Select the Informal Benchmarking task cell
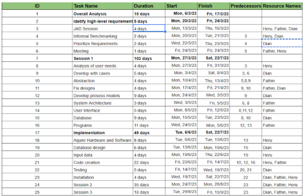 (x=103, y=36)
